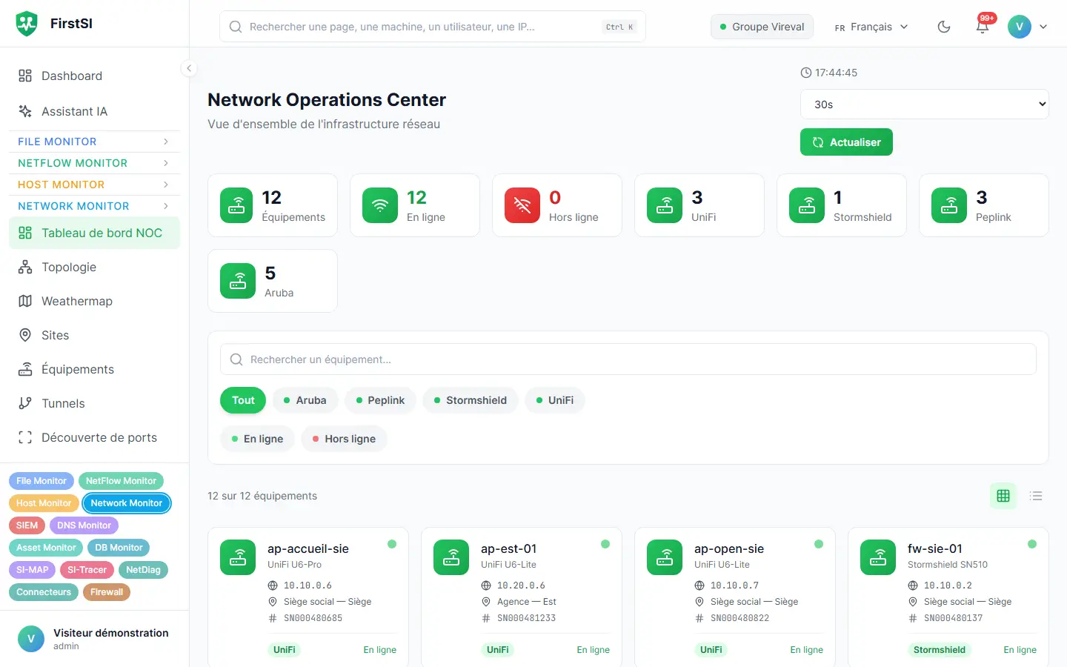
Task: Filter by the En ligne status
Action: pyautogui.click(x=257, y=439)
